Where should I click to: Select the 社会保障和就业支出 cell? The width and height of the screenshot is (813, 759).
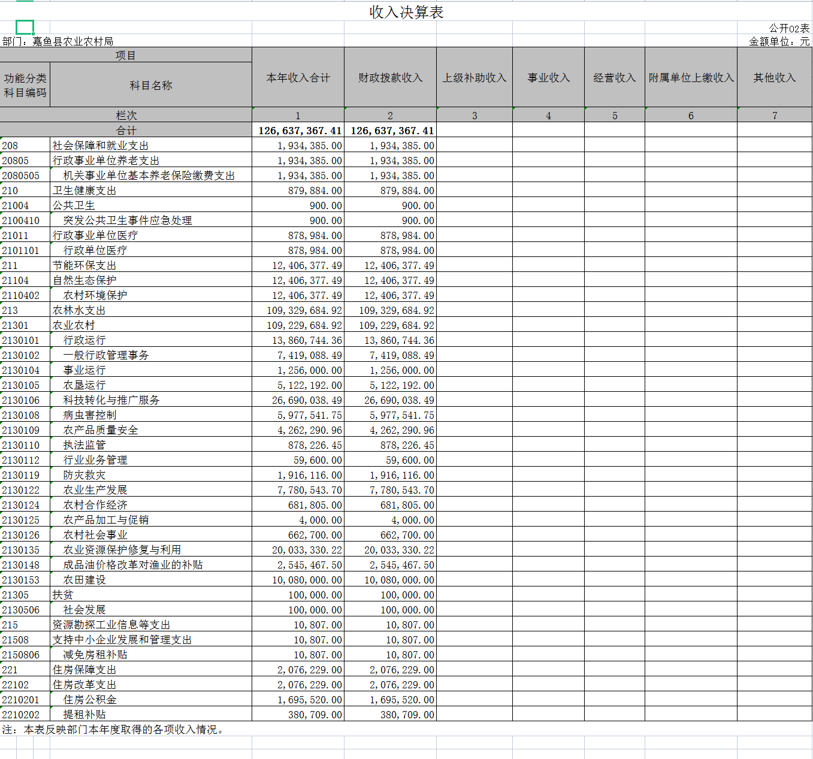(100, 146)
